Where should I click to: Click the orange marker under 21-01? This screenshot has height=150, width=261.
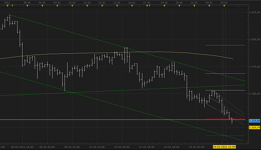(194, 6)
